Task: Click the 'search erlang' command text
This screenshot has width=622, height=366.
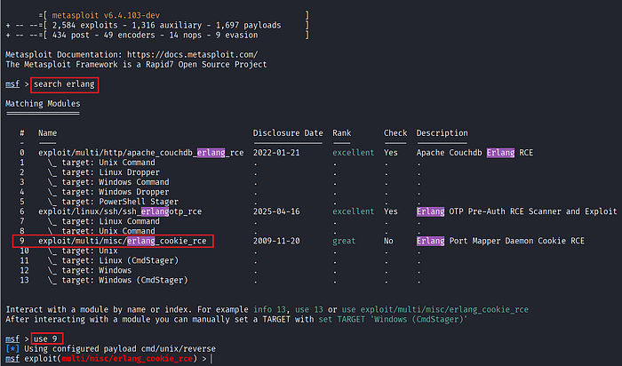Action: coord(64,84)
